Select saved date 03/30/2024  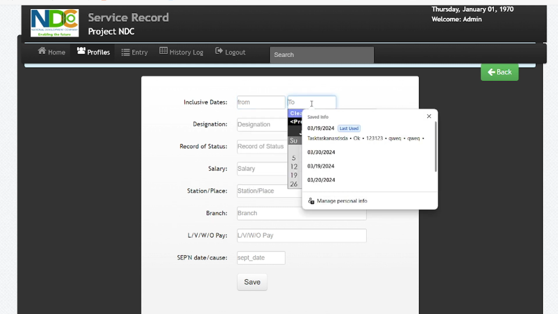point(321,152)
